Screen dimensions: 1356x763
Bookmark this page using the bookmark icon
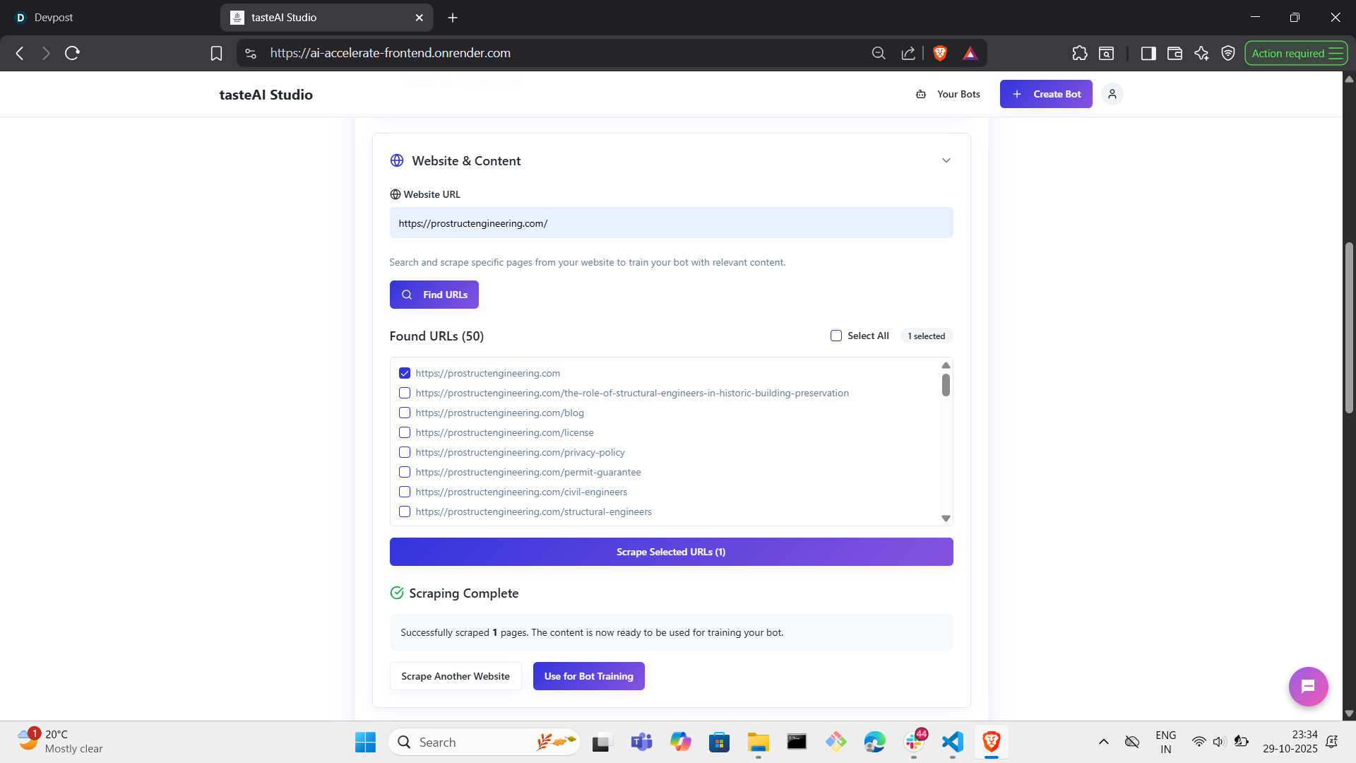[x=216, y=53]
